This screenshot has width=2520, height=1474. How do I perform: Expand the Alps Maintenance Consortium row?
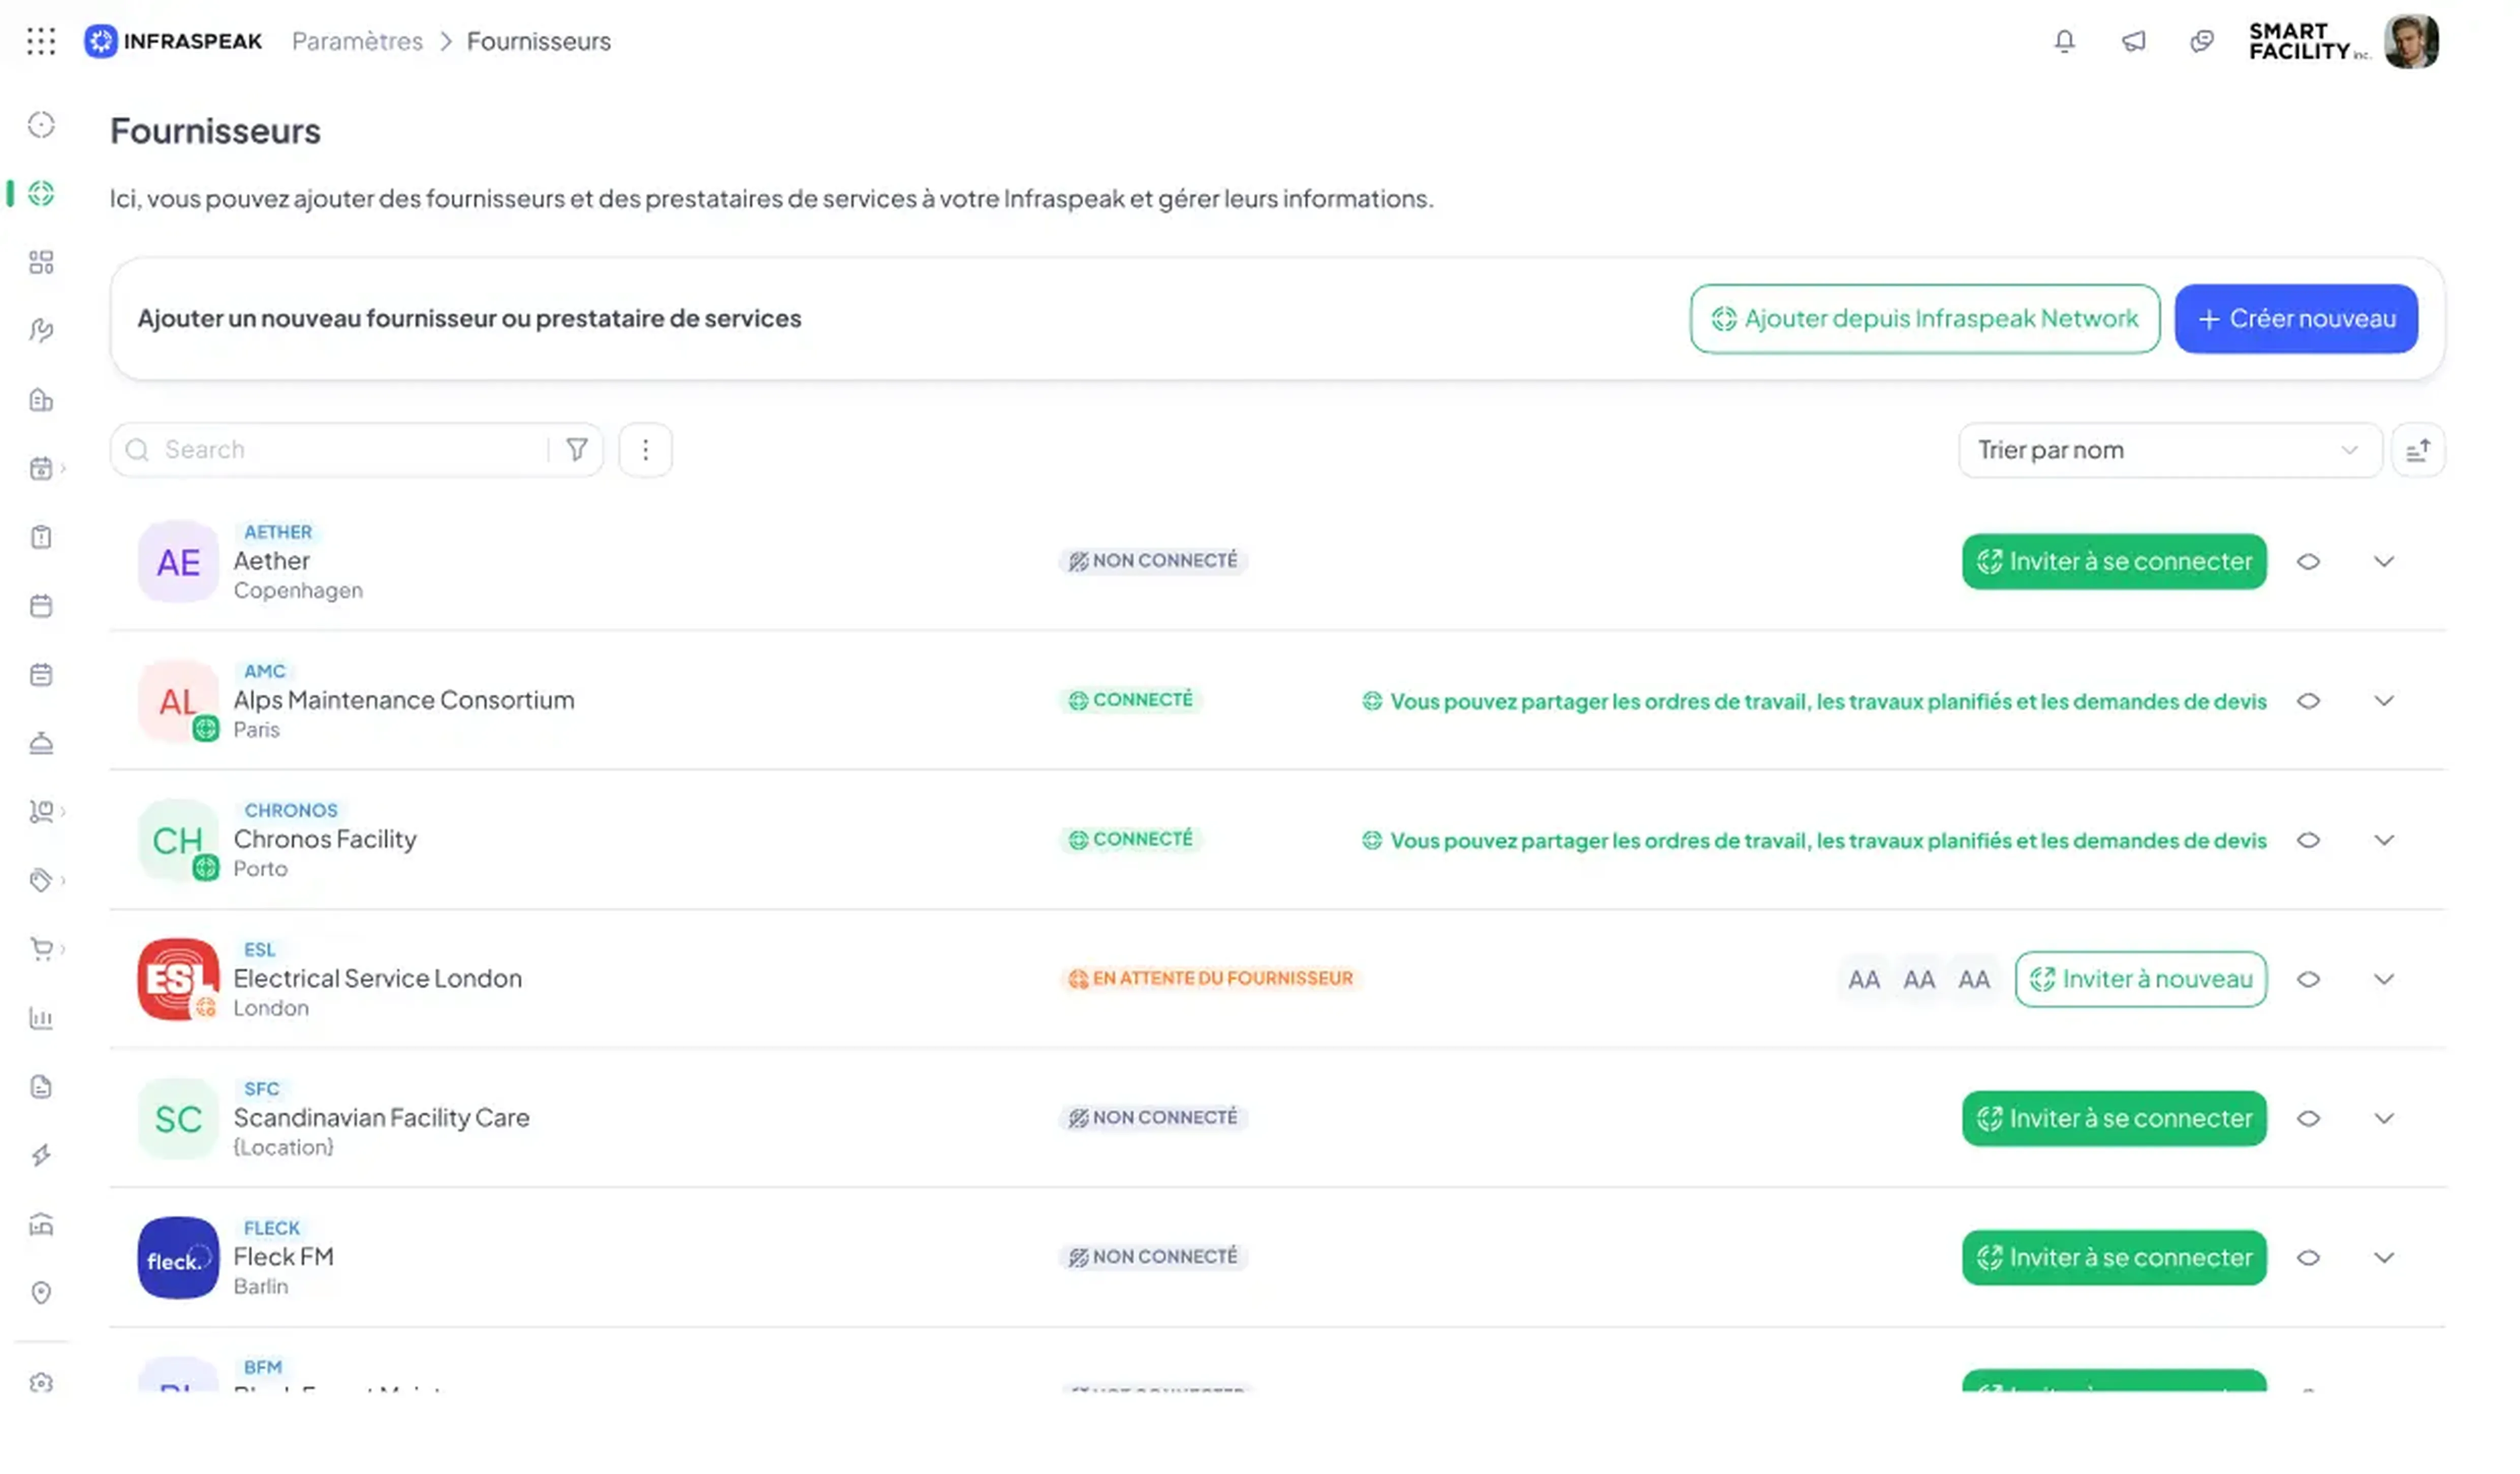tap(2384, 701)
